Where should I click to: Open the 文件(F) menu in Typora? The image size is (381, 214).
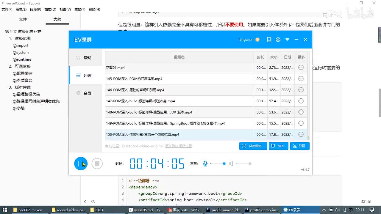coord(7,10)
